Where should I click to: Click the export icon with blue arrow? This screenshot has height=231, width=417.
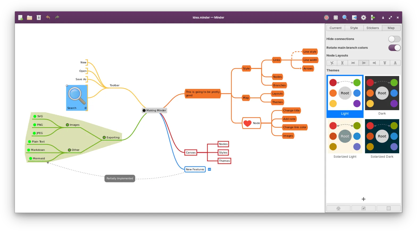pos(354,18)
